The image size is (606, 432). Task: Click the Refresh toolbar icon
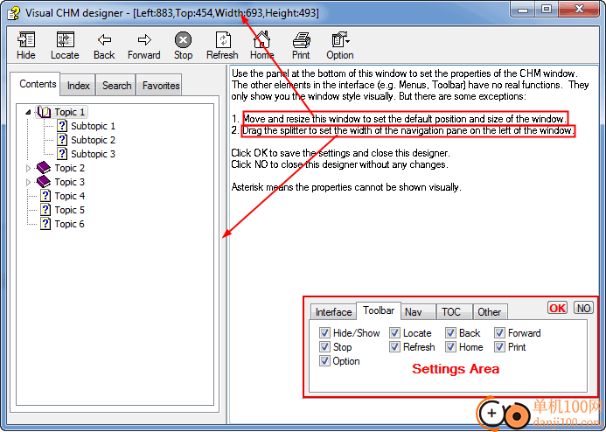click(x=223, y=40)
